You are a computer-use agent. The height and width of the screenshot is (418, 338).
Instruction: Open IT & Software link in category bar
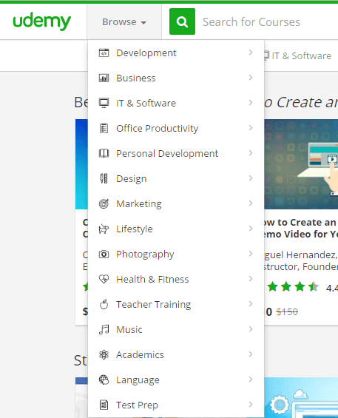pyautogui.click(x=298, y=56)
